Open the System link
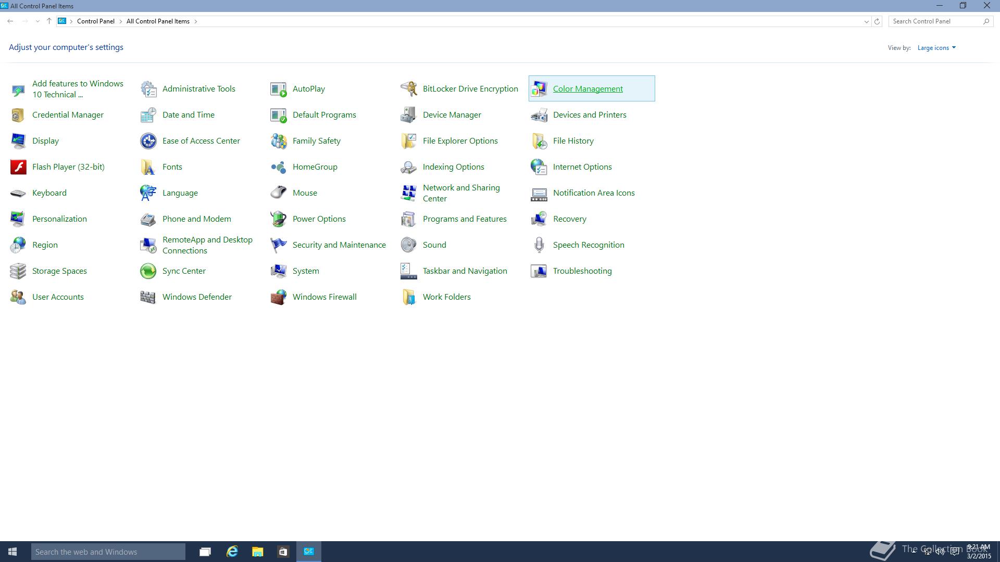The width and height of the screenshot is (1000, 562). (306, 271)
